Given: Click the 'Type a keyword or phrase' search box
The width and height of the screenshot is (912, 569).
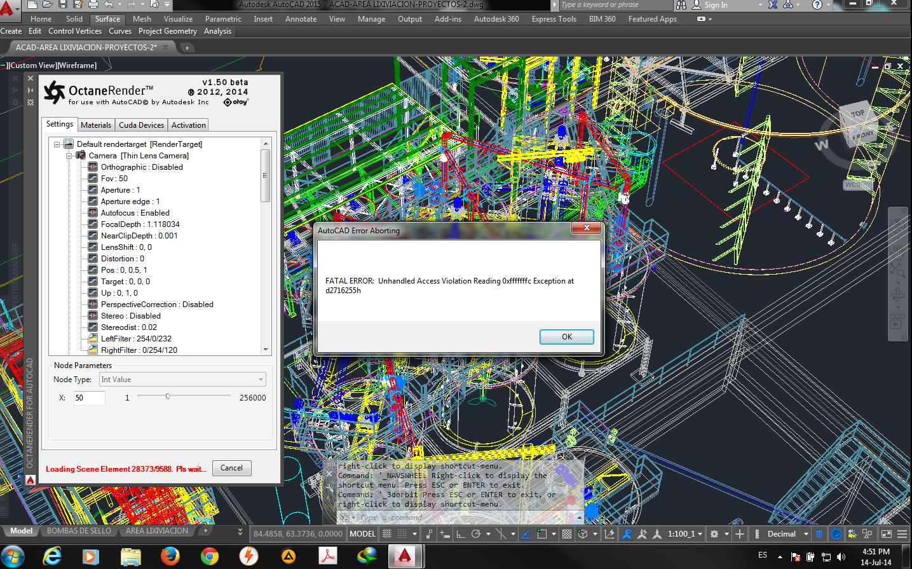Looking at the screenshot, I should [615, 5].
